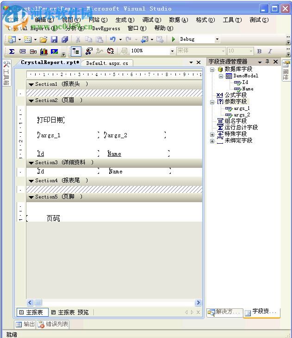The height and width of the screenshot is (338, 292).
Task: Click the Insert Subreport icon
Action: coord(33,51)
